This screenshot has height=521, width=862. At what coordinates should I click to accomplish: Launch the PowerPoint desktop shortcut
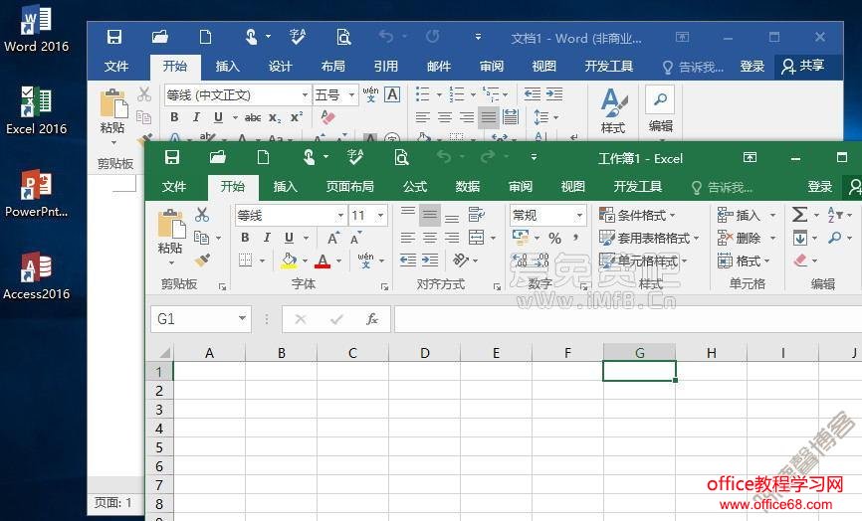tap(36, 193)
